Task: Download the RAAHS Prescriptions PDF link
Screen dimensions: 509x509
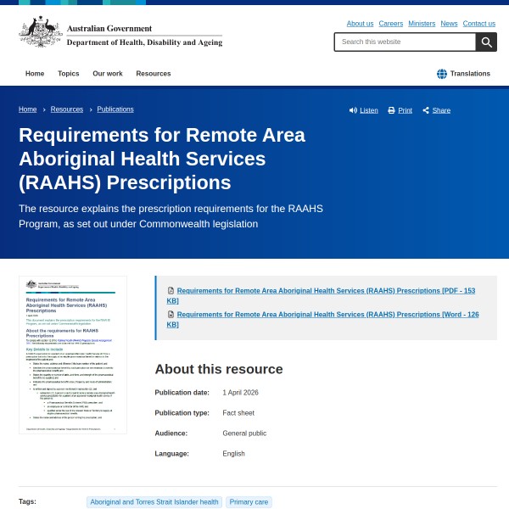Action: 326,291
